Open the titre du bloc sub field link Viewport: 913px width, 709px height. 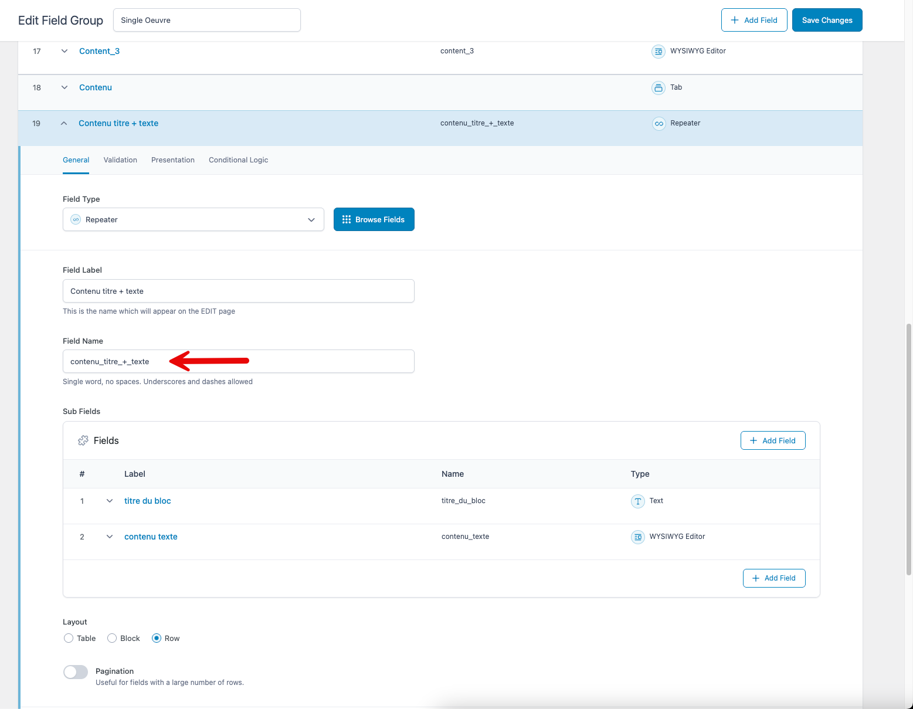tap(148, 501)
